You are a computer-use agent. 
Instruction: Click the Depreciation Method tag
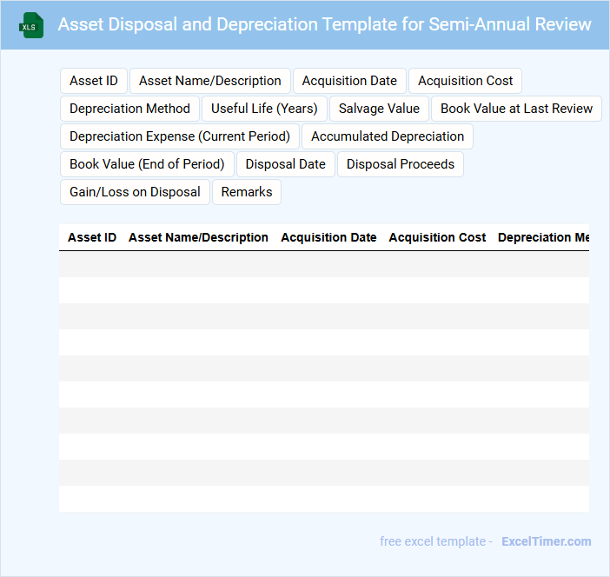click(x=129, y=109)
